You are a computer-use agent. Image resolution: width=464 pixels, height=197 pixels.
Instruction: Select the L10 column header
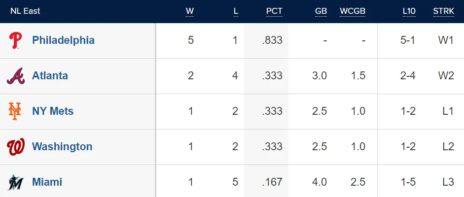tap(409, 11)
